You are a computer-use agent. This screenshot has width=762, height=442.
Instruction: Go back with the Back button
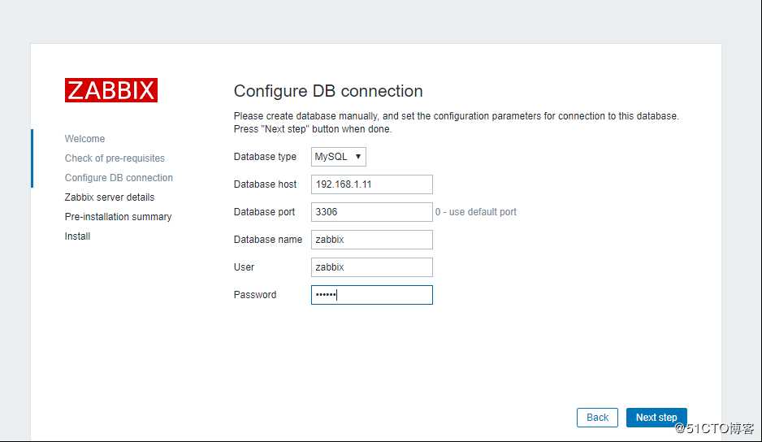(x=597, y=417)
